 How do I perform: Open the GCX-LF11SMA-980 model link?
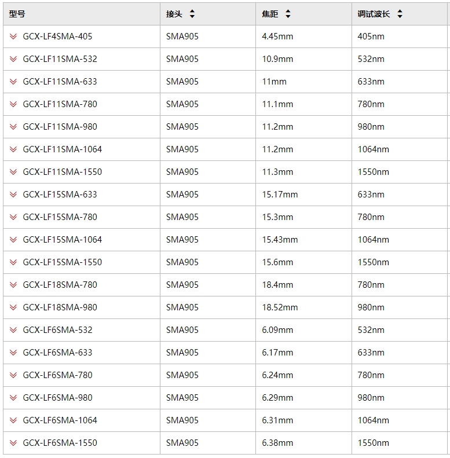pos(60,127)
